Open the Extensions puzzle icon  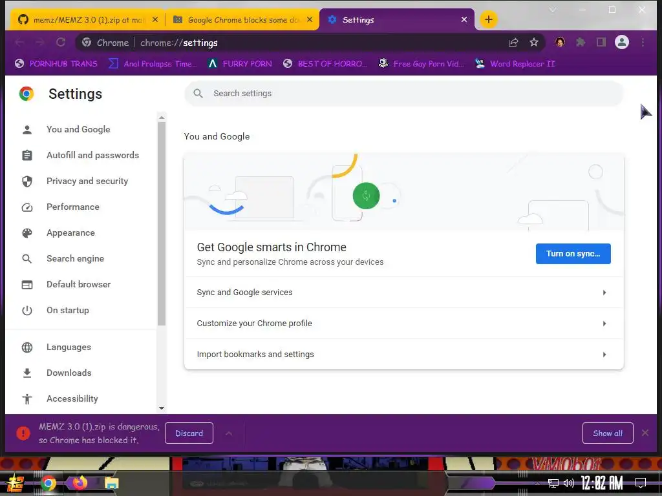click(x=581, y=42)
